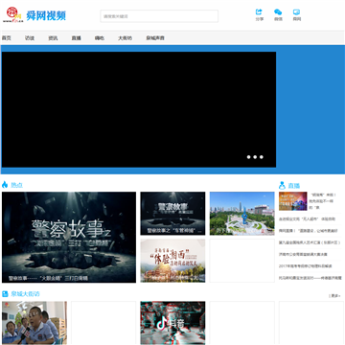Select the first carousel dot
The height and width of the screenshot is (345, 345).
[248, 157]
